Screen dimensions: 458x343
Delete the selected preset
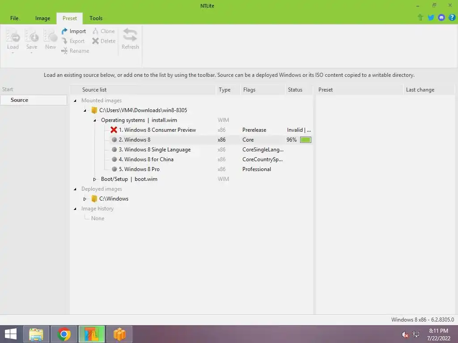point(104,41)
